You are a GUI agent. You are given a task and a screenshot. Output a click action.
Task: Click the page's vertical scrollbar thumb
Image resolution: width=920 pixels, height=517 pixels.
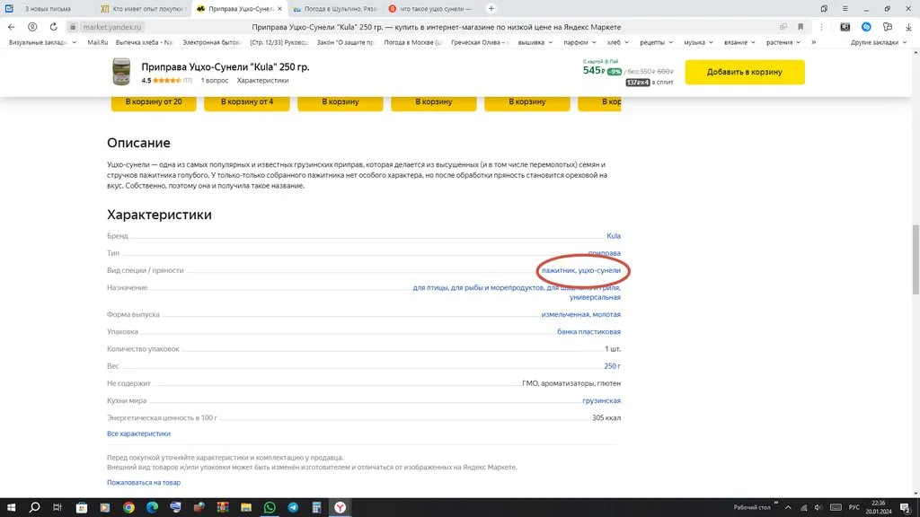916,259
